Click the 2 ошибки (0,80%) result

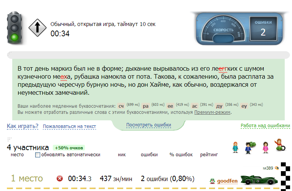pos(168,179)
